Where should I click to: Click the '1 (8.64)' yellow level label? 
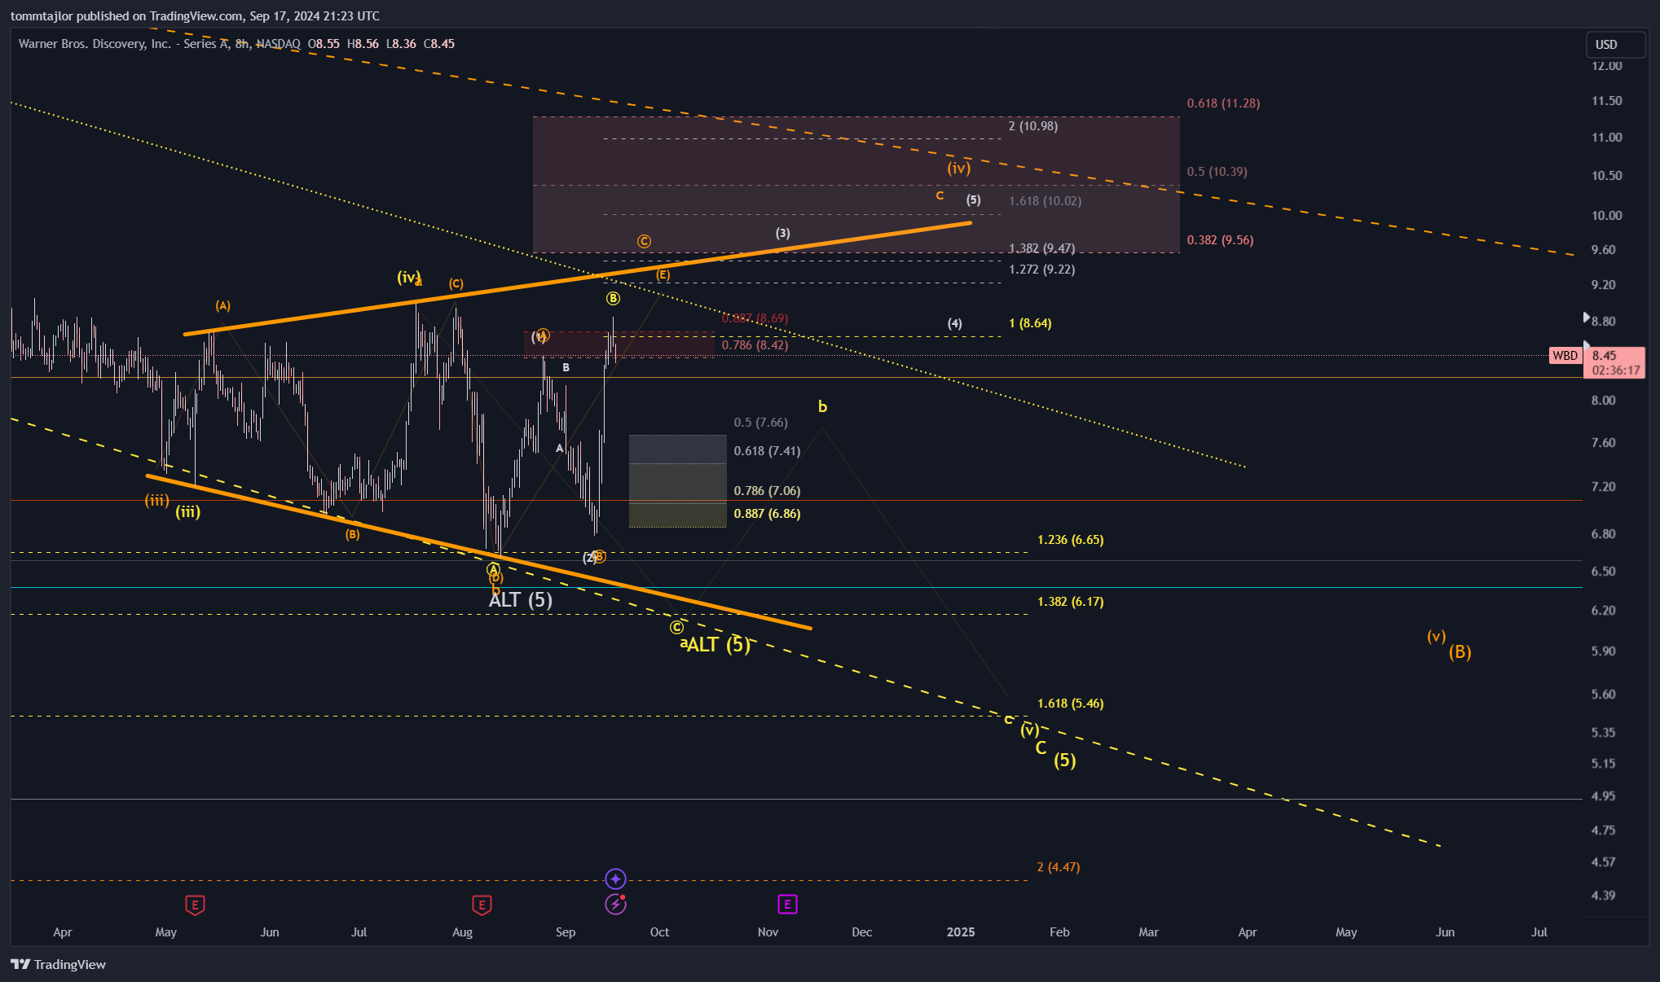[x=1030, y=323]
